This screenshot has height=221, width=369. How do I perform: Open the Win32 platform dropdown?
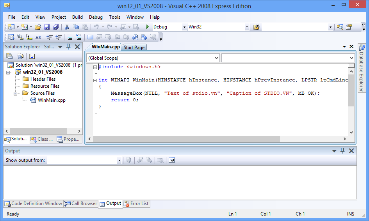coord(247,27)
